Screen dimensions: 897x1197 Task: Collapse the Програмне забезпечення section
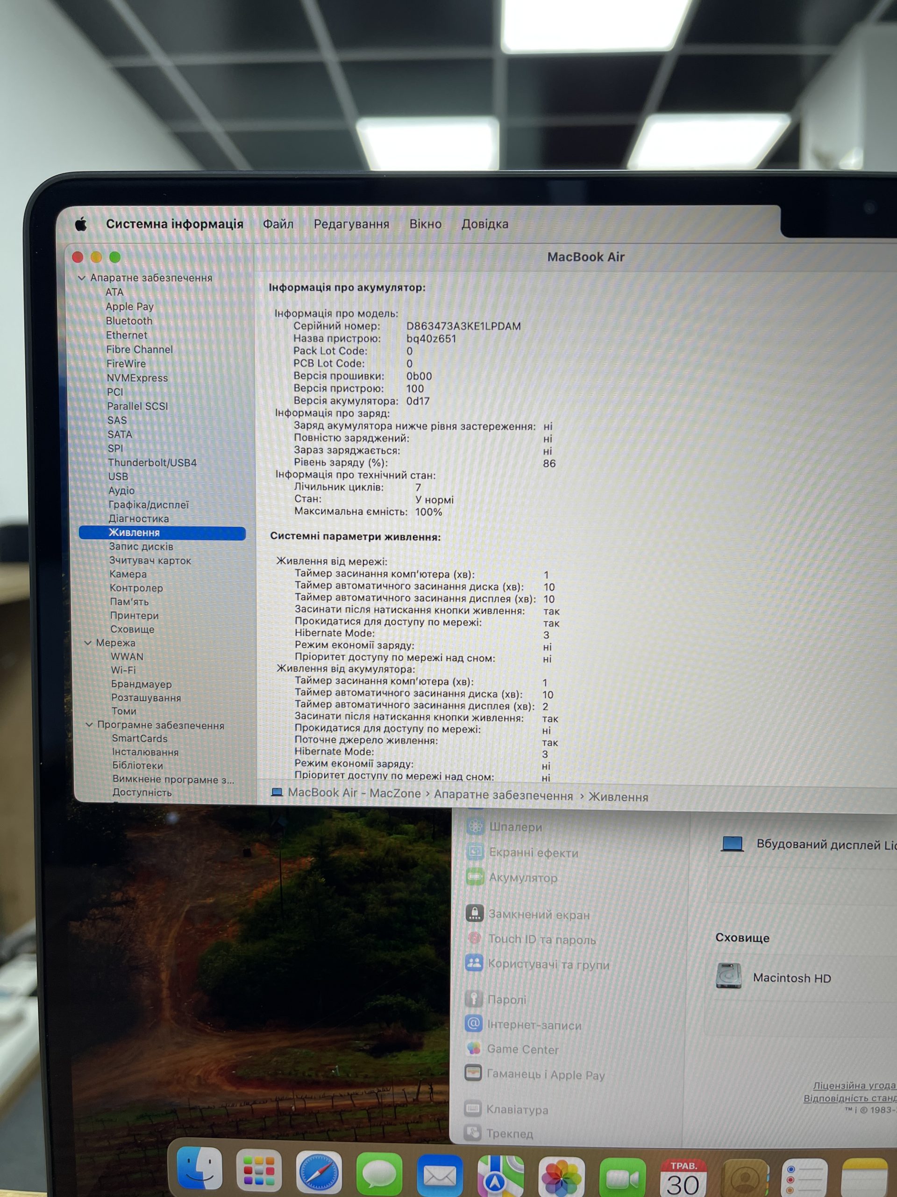tap(89, 725)
